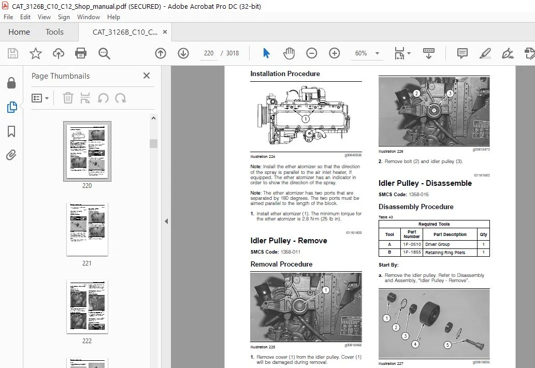Open the Bookmarks panel

tap(11, 131)
